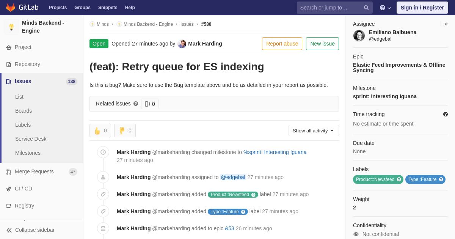Viewport: 455px width, 239px height.
Task: Click the Merge Requests count badge 47
Action: [x=73, y=172]
